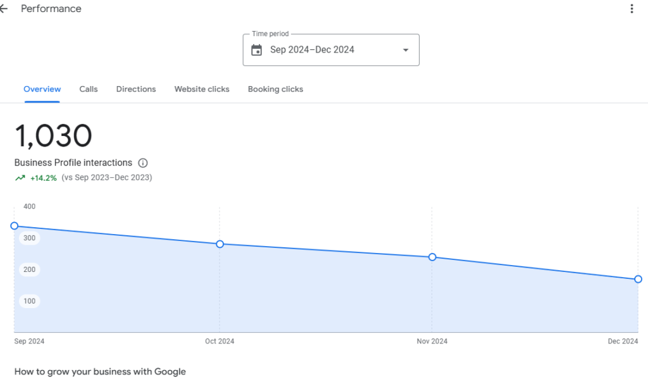Go to the Website clicks tab
This screenshot has height=389, width=648.
202,89
